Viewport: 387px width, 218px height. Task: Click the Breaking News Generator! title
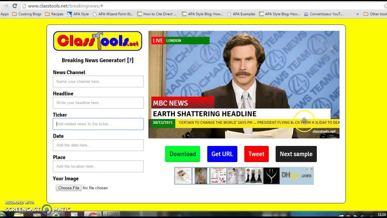click(x=93, y=60)
